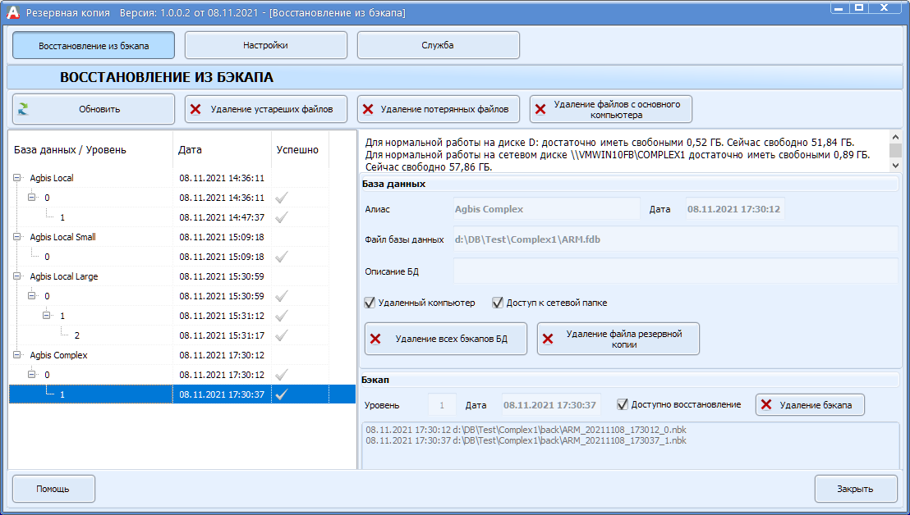Collapse level 0 under Agbis Complex
The image size is (910, 515).
point(32,375)
